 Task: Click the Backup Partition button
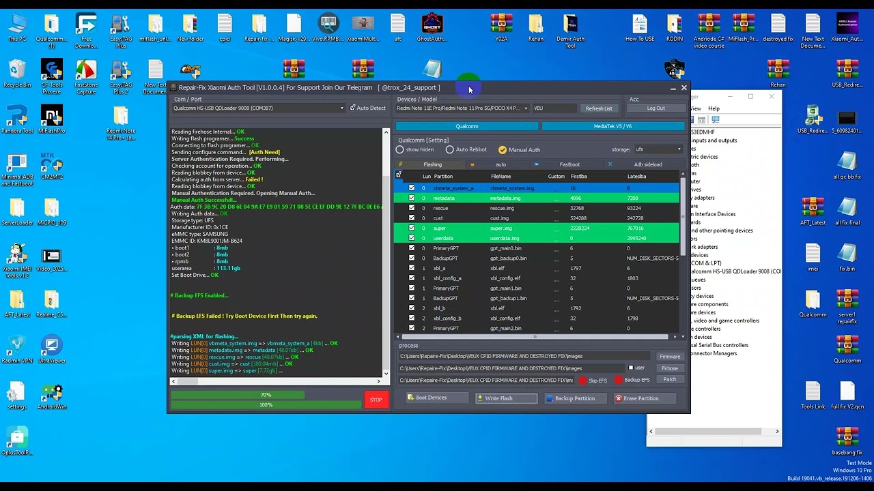point(575,398)
